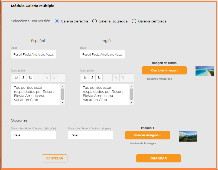Apply bold in Inglés description toolbar

pyautogui.click(x=85, y=77)
